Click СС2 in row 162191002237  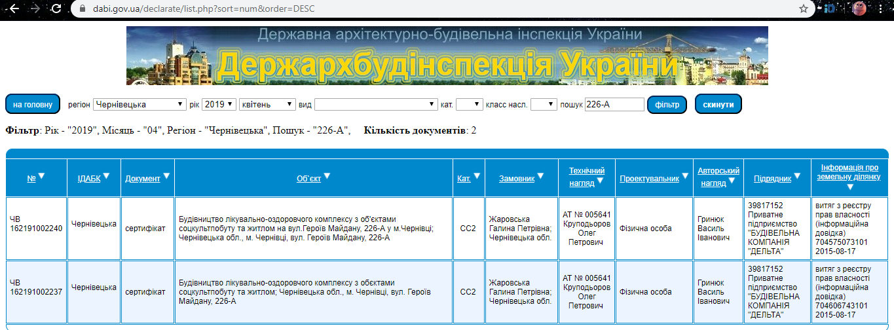(468, 291)
